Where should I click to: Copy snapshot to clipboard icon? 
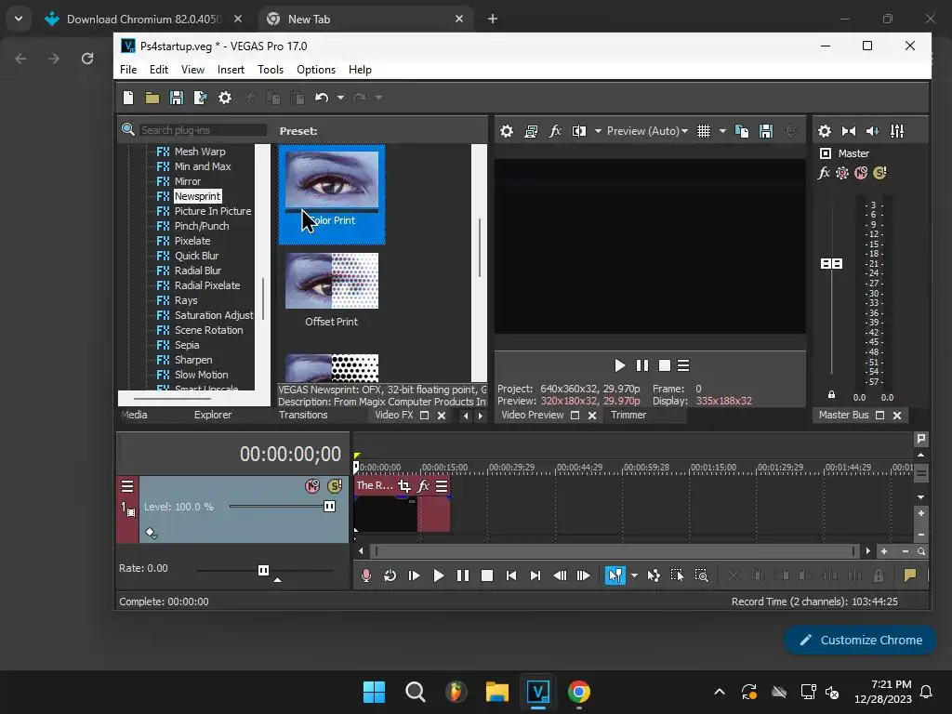coord(742,131)
